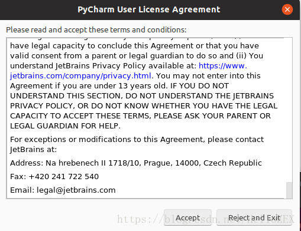Open the https://www. privacy policy link
The height and width of the screenshot is (231, 301).
pos(223,66)
